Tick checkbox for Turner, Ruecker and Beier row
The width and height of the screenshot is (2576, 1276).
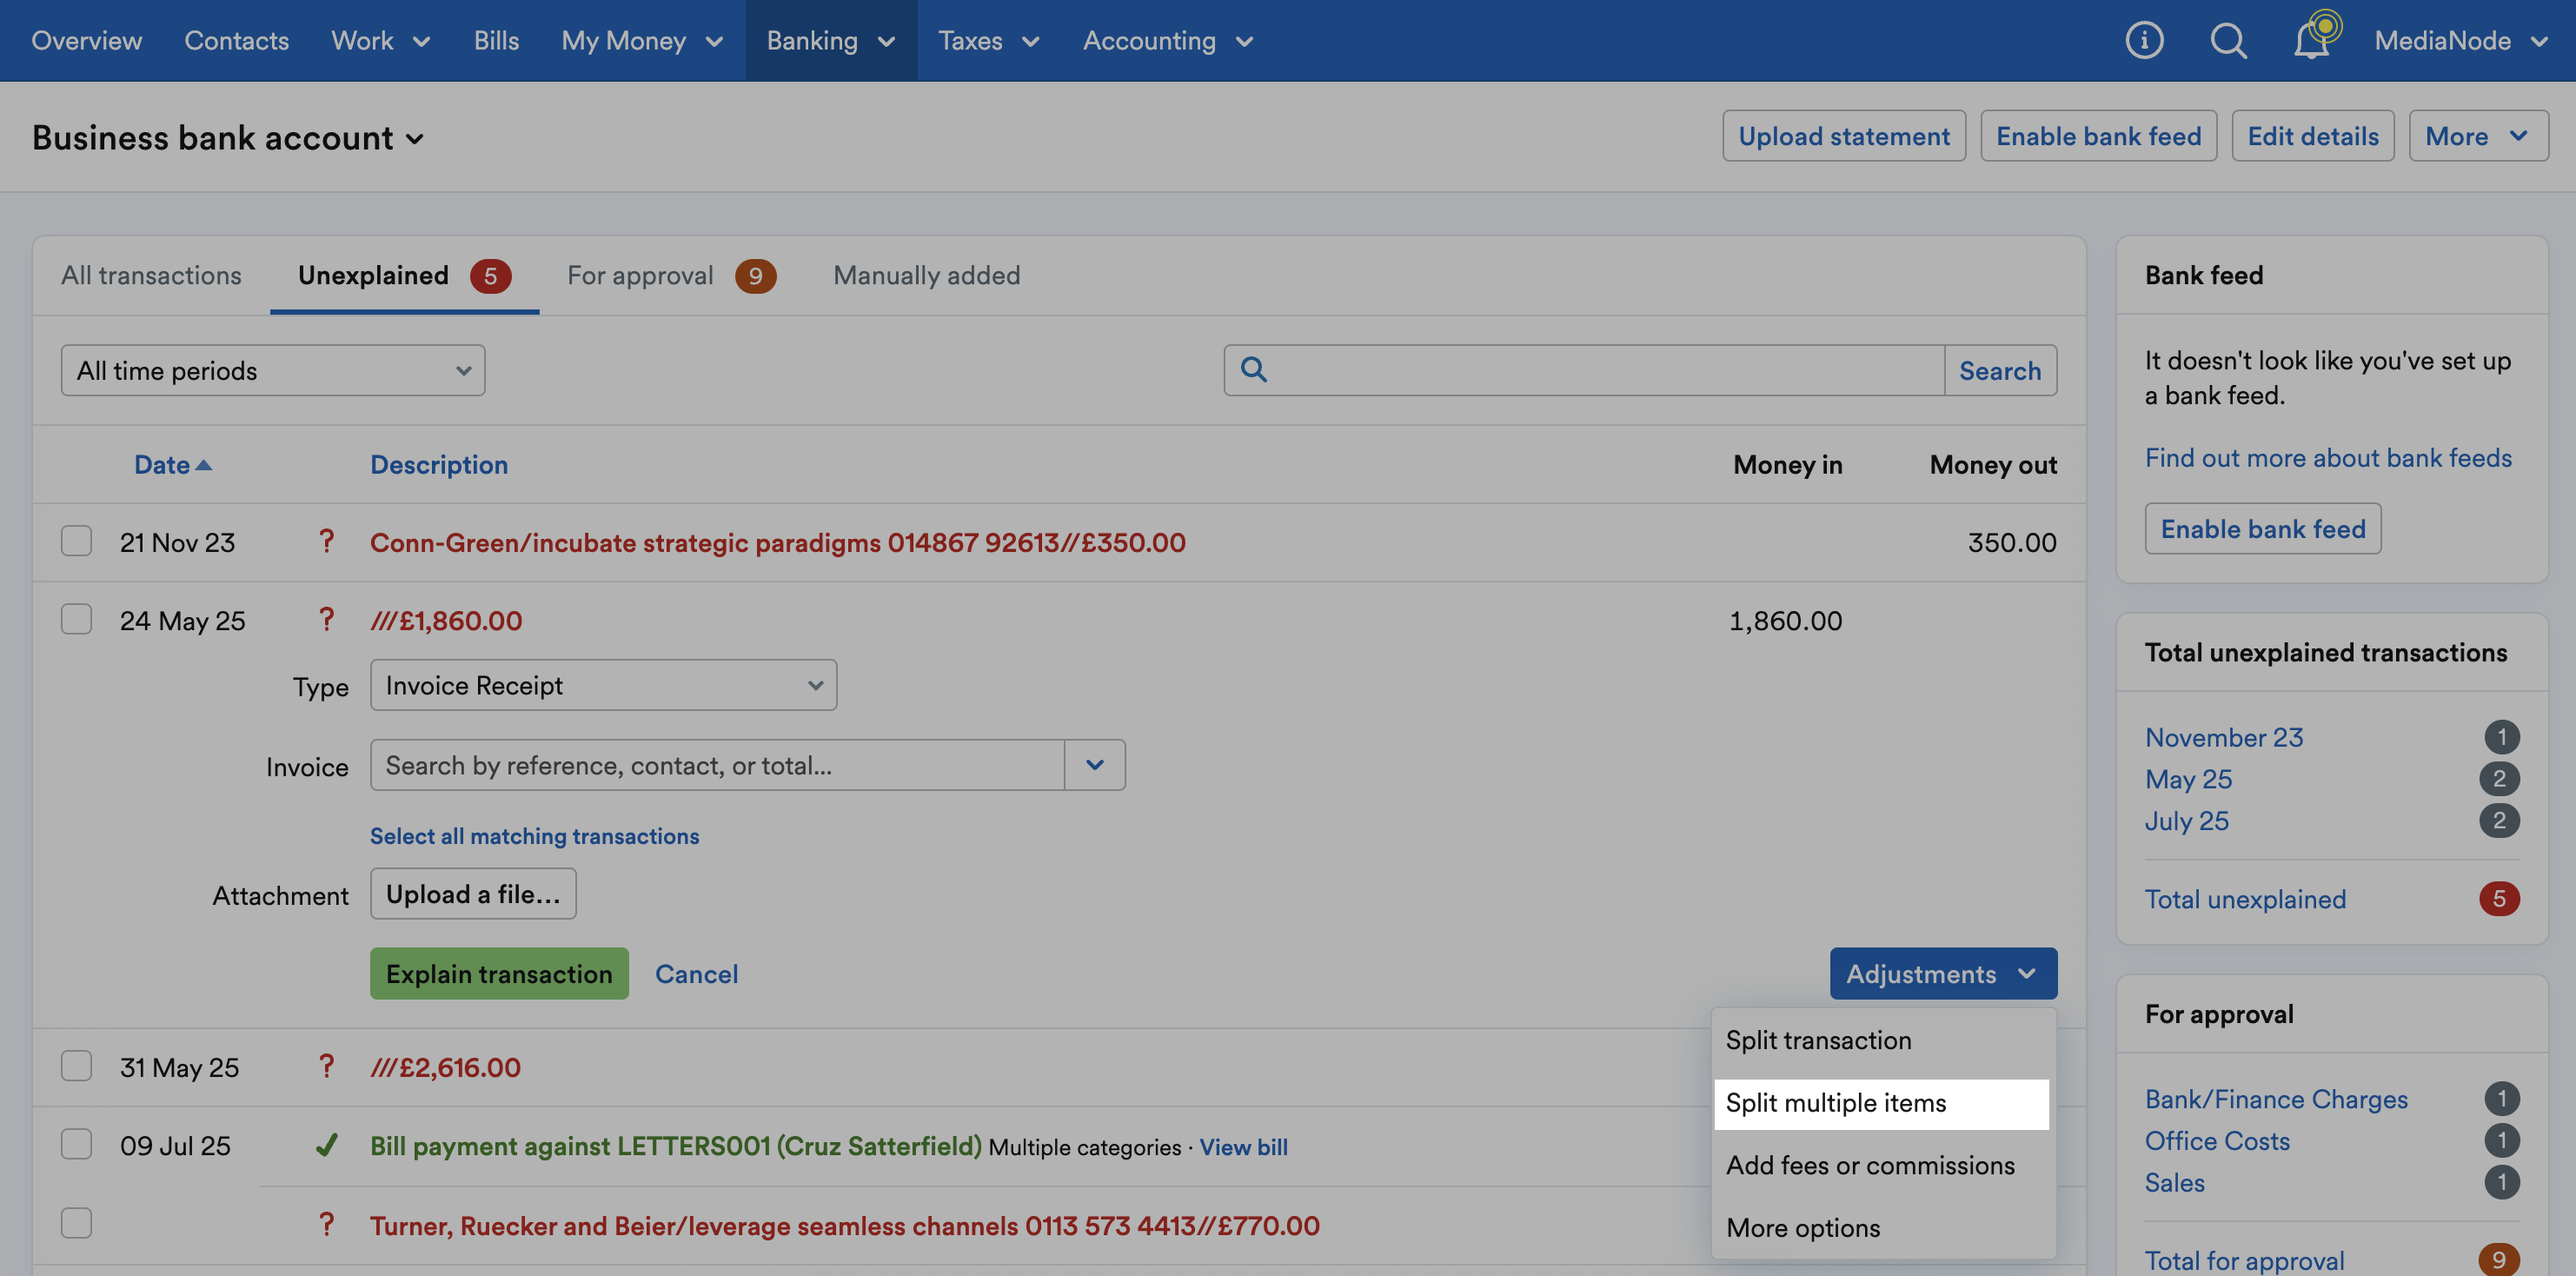coord(76,1222)
